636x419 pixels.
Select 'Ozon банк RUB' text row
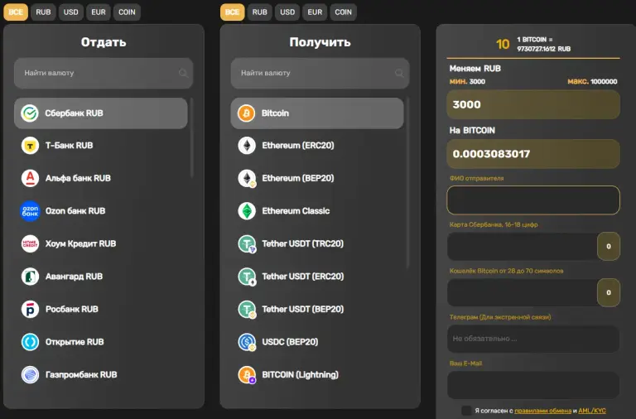100,211
